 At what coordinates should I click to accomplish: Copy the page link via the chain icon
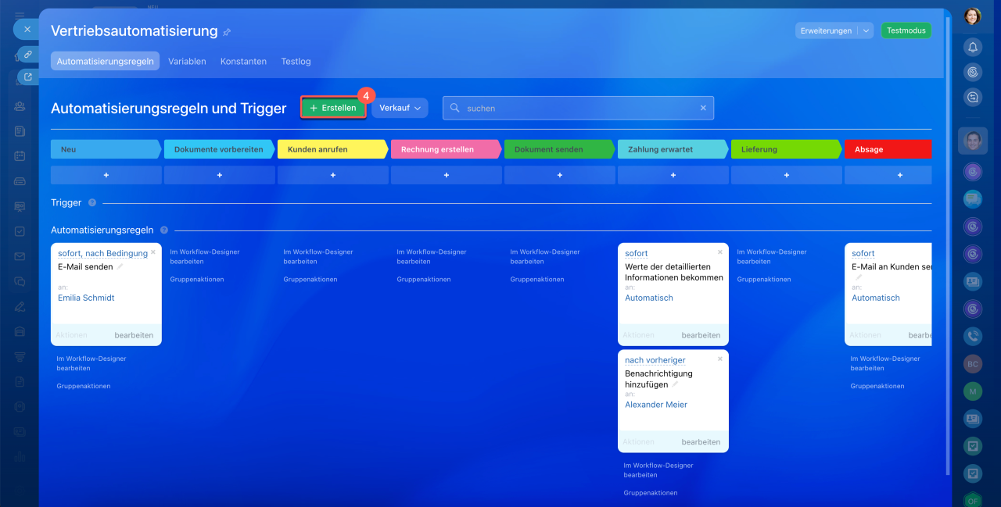[x=27, y=54]
